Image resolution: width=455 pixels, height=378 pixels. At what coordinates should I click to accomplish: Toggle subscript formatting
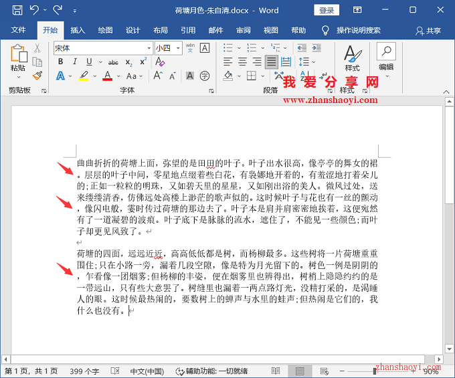click(x=129, y=62)
